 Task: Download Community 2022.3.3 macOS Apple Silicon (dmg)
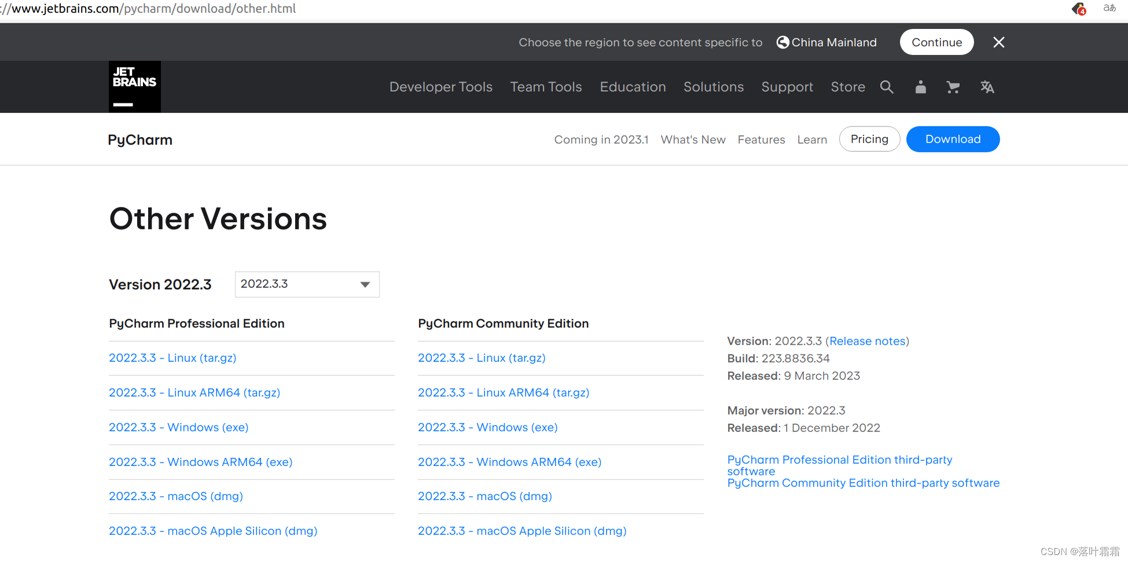point(522,531)
